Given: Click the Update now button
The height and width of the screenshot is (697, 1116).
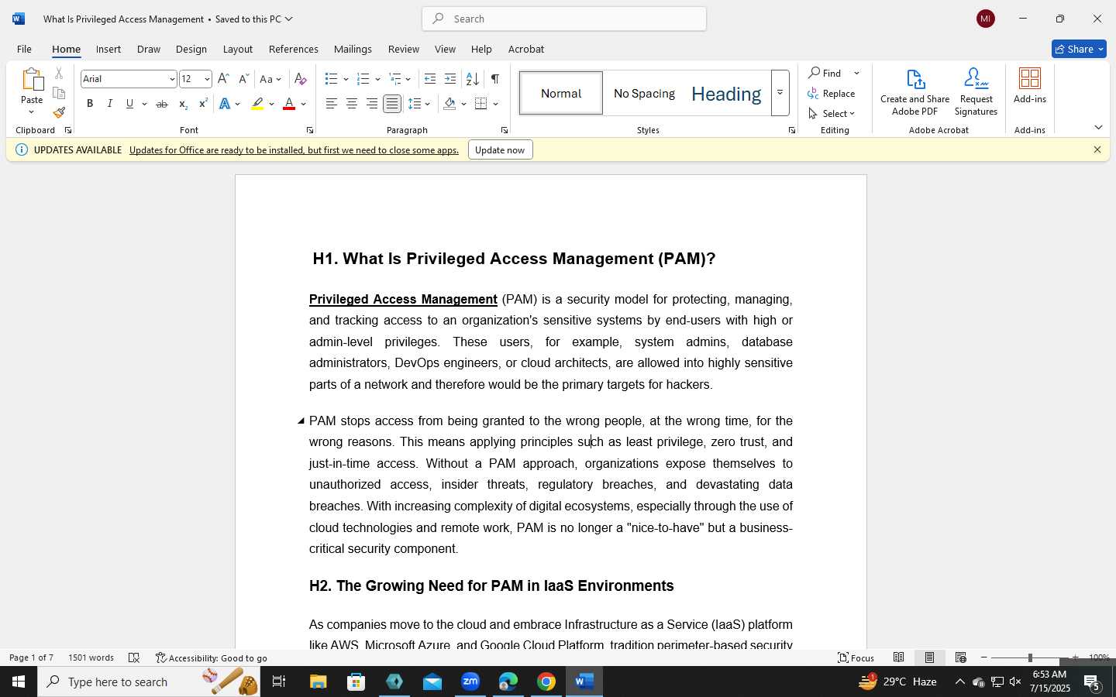Looking at the screenshot, I should pos(500,149).
